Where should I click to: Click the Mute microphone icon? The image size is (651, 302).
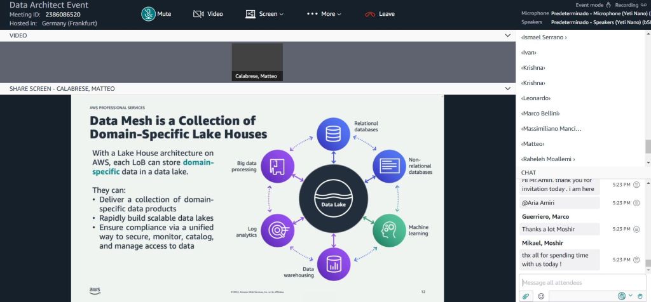coord(149,13)
